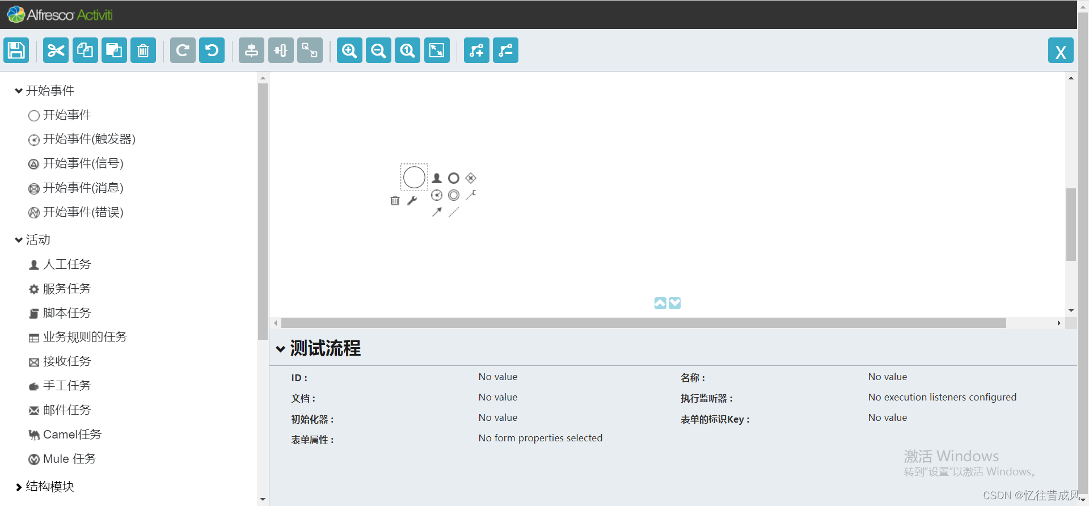Edit the 文档 property value
1089x506 pixels.
497,397
